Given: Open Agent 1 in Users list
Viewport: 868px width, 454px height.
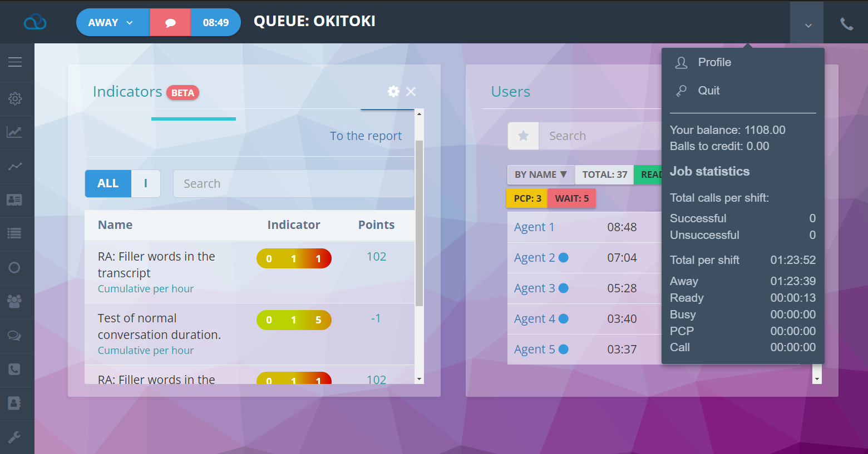Looking at the screenshot, I should click(534, 227).
